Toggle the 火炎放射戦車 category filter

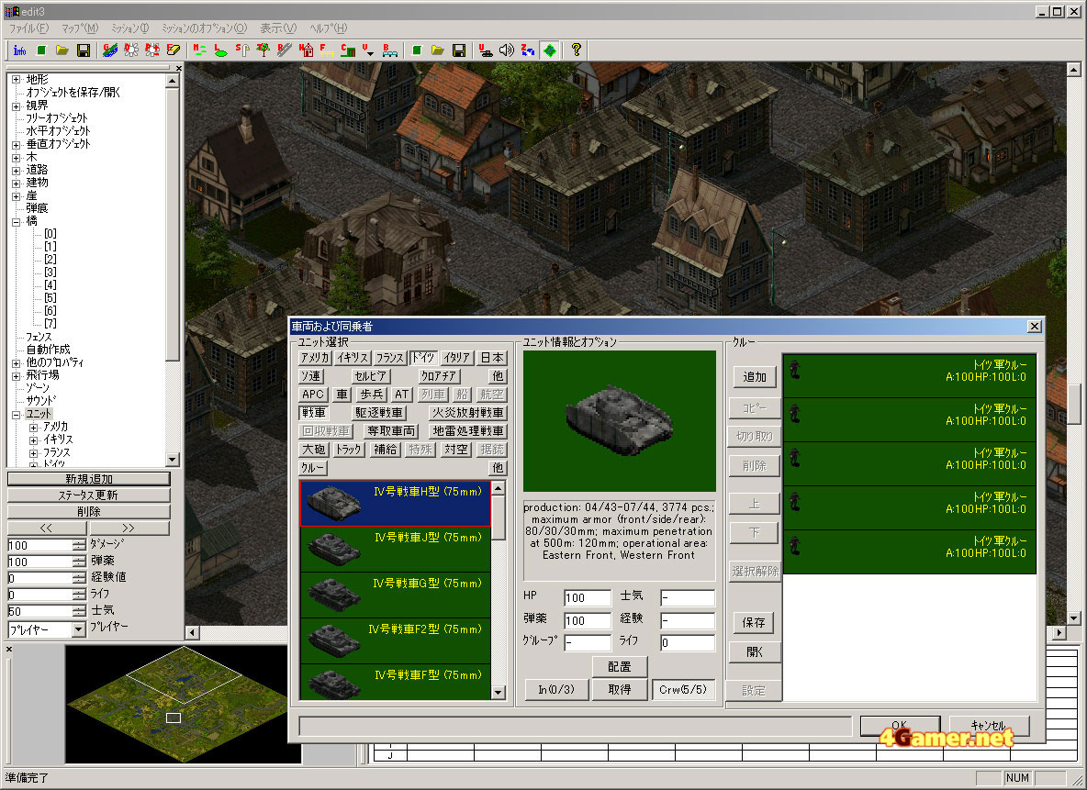[x=468, y=413]
